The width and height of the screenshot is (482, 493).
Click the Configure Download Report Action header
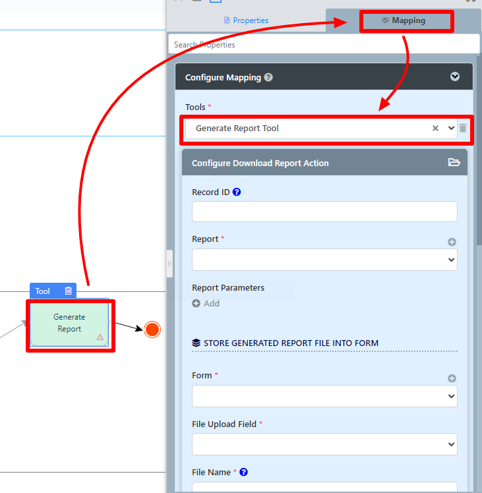tap(324, 163)
